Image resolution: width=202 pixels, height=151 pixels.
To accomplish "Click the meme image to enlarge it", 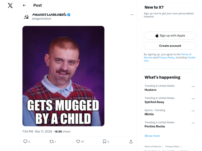I will click(x=63, y=75).
